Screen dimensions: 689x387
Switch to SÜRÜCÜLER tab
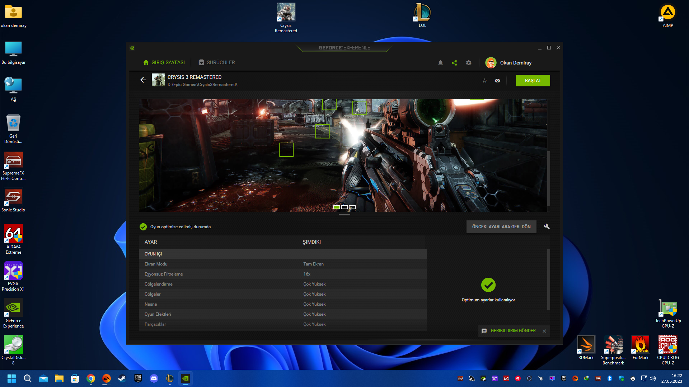coord(217,62)
